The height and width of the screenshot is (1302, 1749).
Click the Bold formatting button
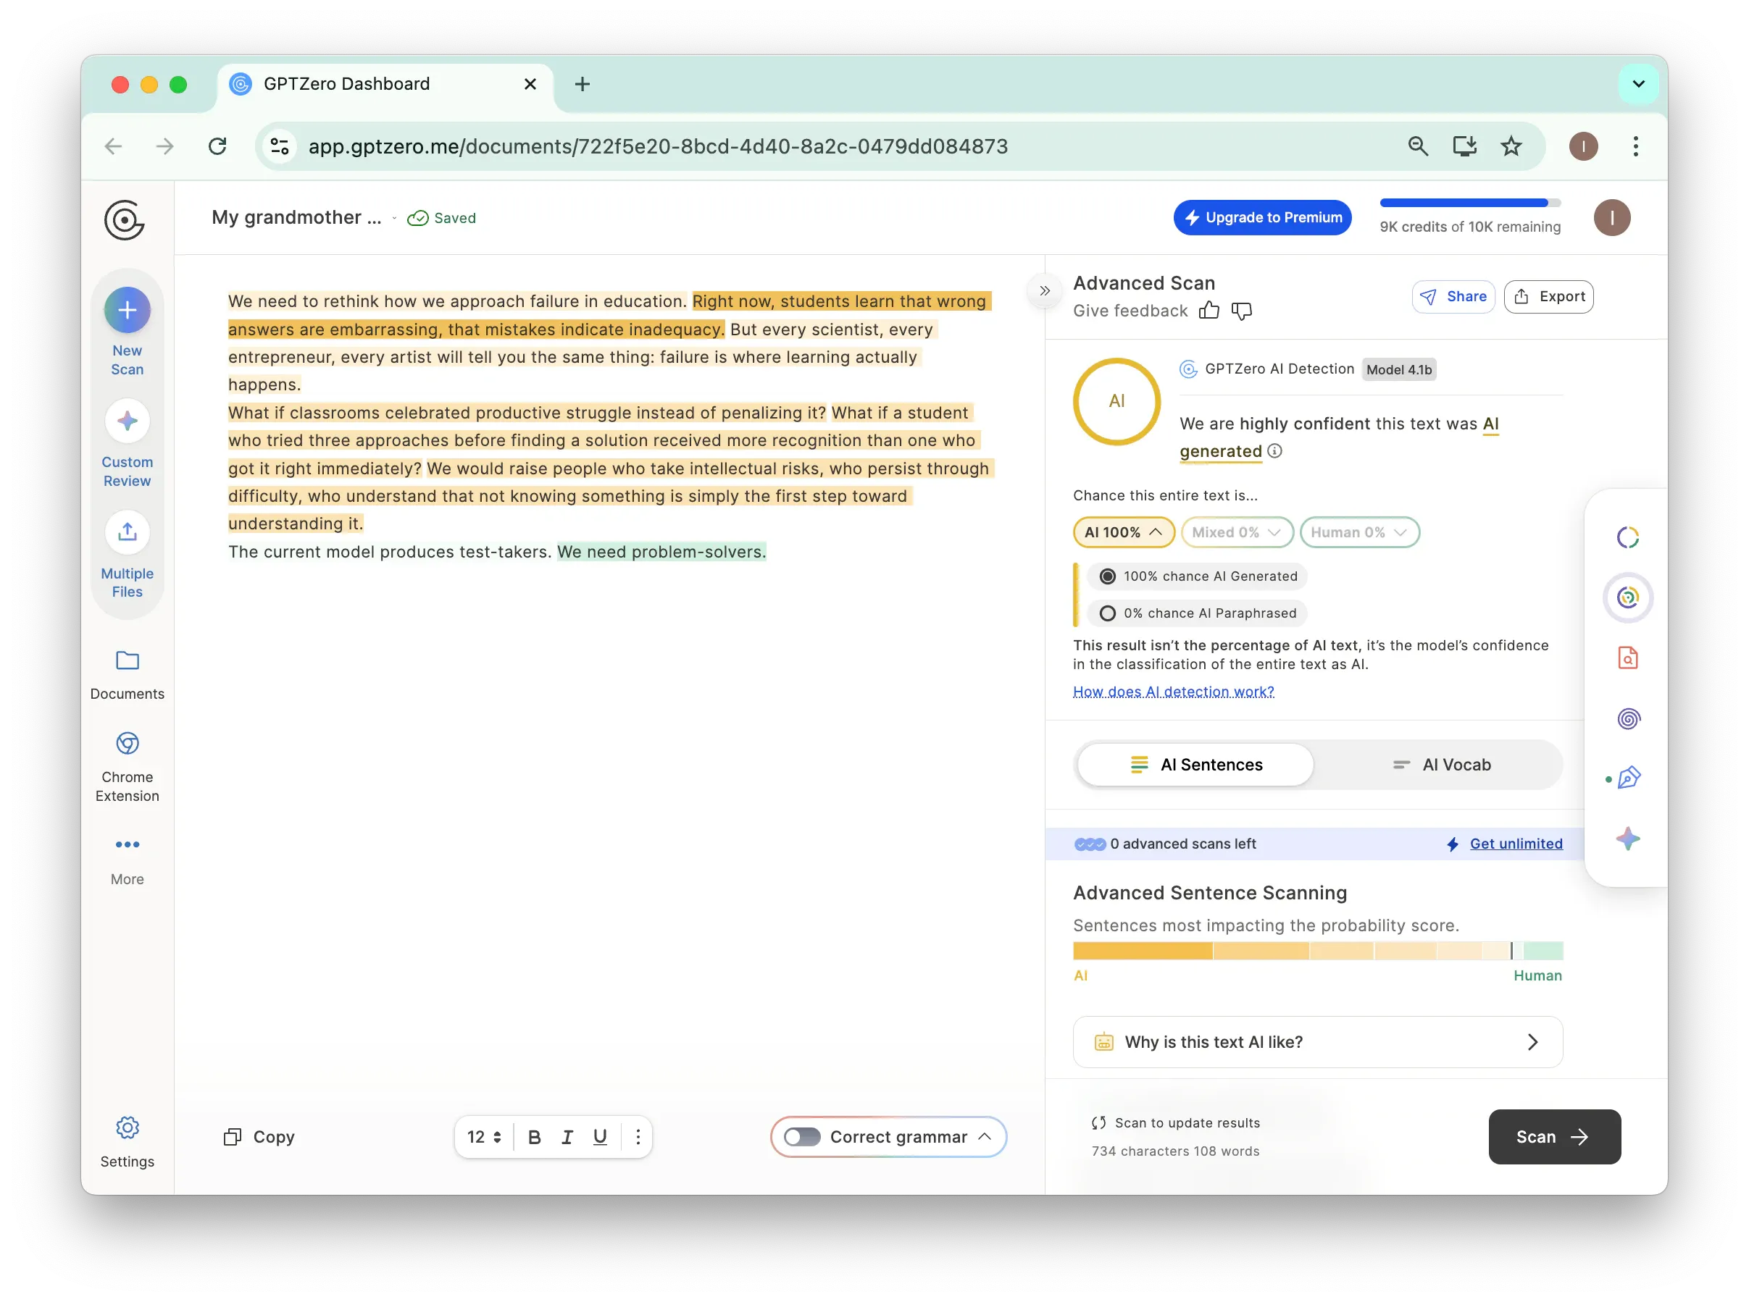pos(534,1136)
